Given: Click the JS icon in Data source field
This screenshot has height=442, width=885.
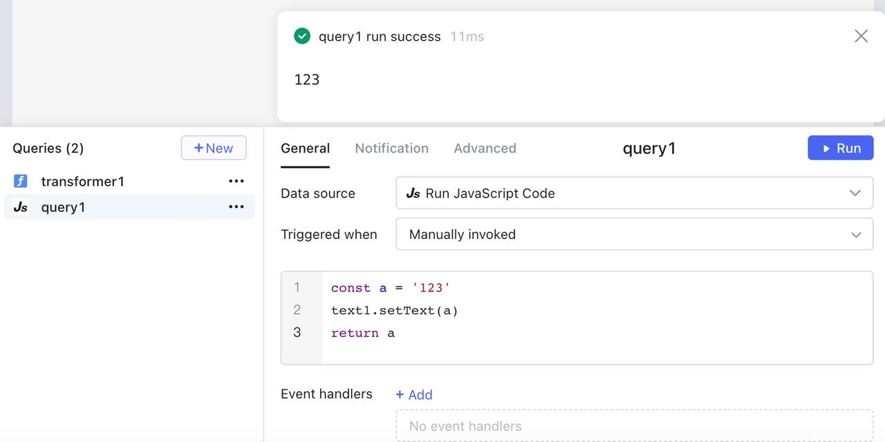Looking at the screenshot, I should tap(413, 193).
